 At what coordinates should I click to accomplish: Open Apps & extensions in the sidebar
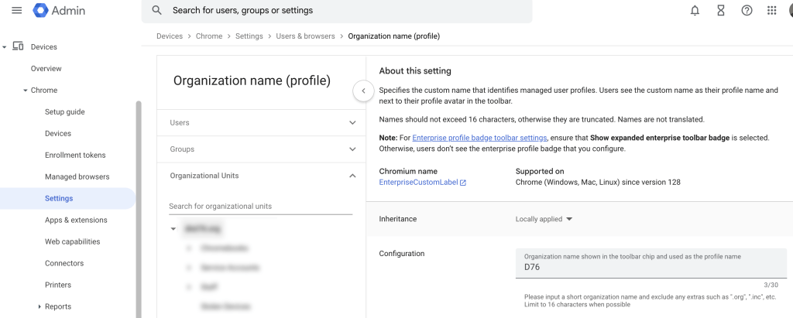pyautogui.click(x=76, y=221)
